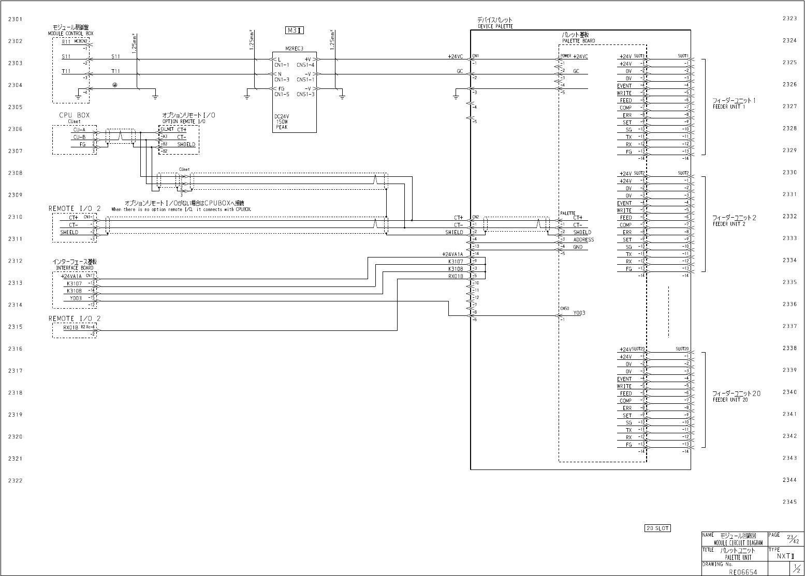Click the RX01B signal in REMOTE I/O 2
This screenshot has width=805, height=576.
click(70, 327)
